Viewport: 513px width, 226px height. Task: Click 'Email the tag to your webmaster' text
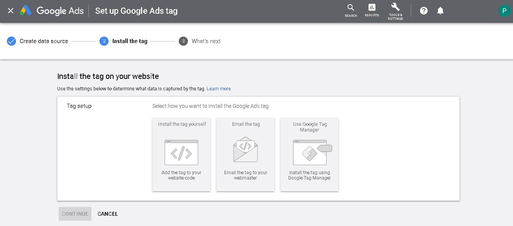[245, 175]
